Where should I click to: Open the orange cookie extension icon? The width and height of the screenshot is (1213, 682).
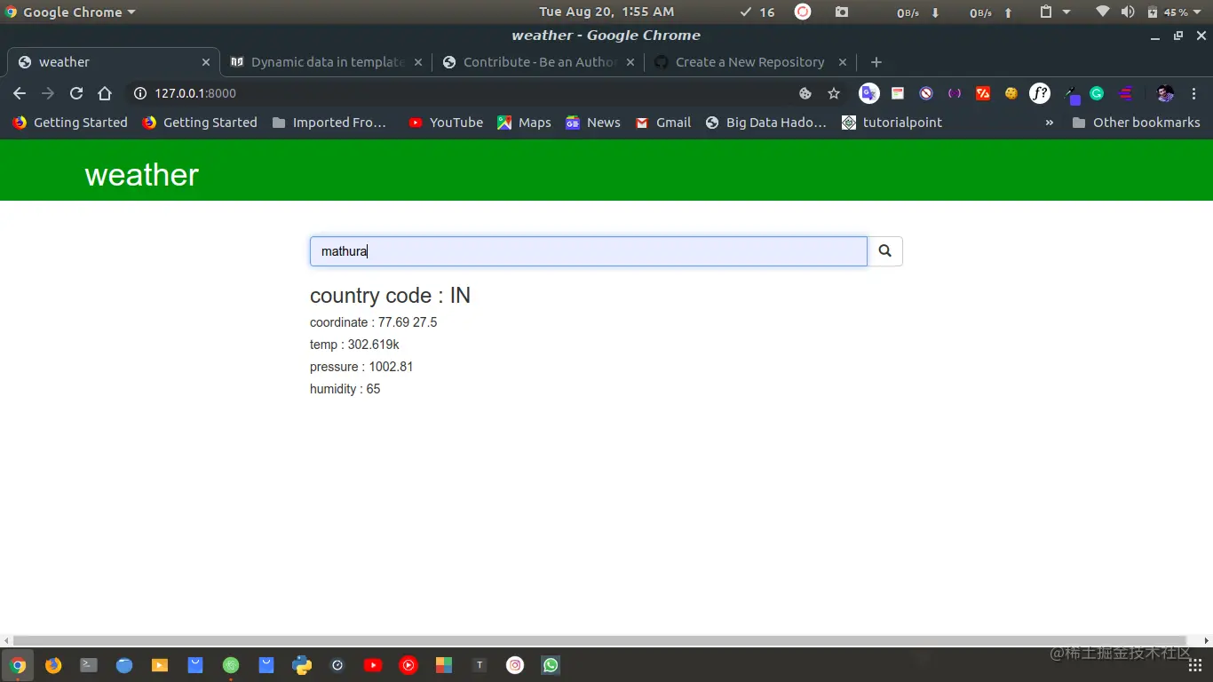[1011, 93]
